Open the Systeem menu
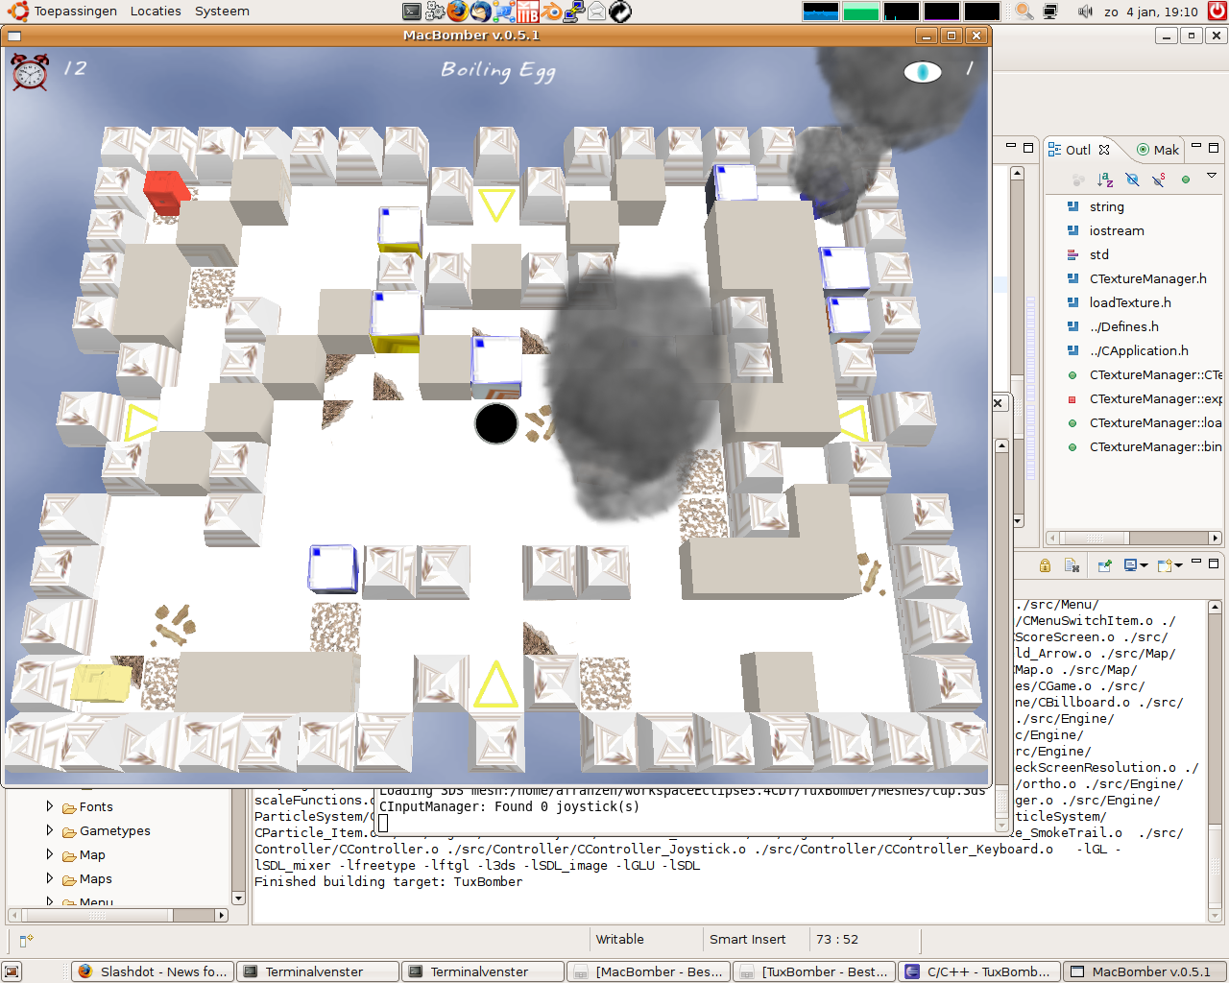The width and height of the screenshot is (1229, 983). 222,12
